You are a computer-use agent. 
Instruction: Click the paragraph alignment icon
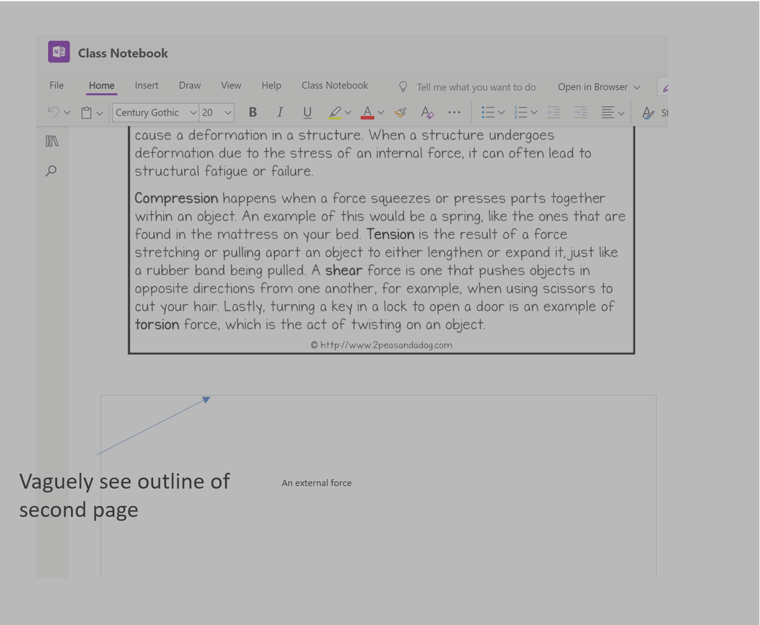tap(608, 112)
